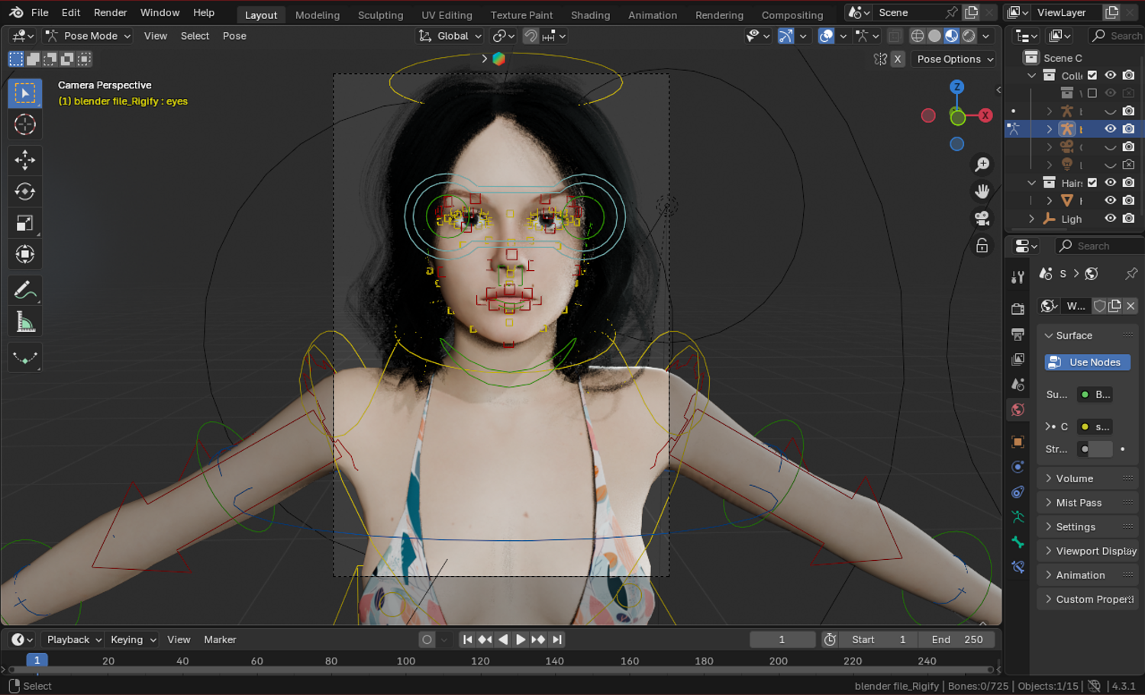Play the animation forward
This screenshot has width=1145, height=695.
(x=521, y=639)
